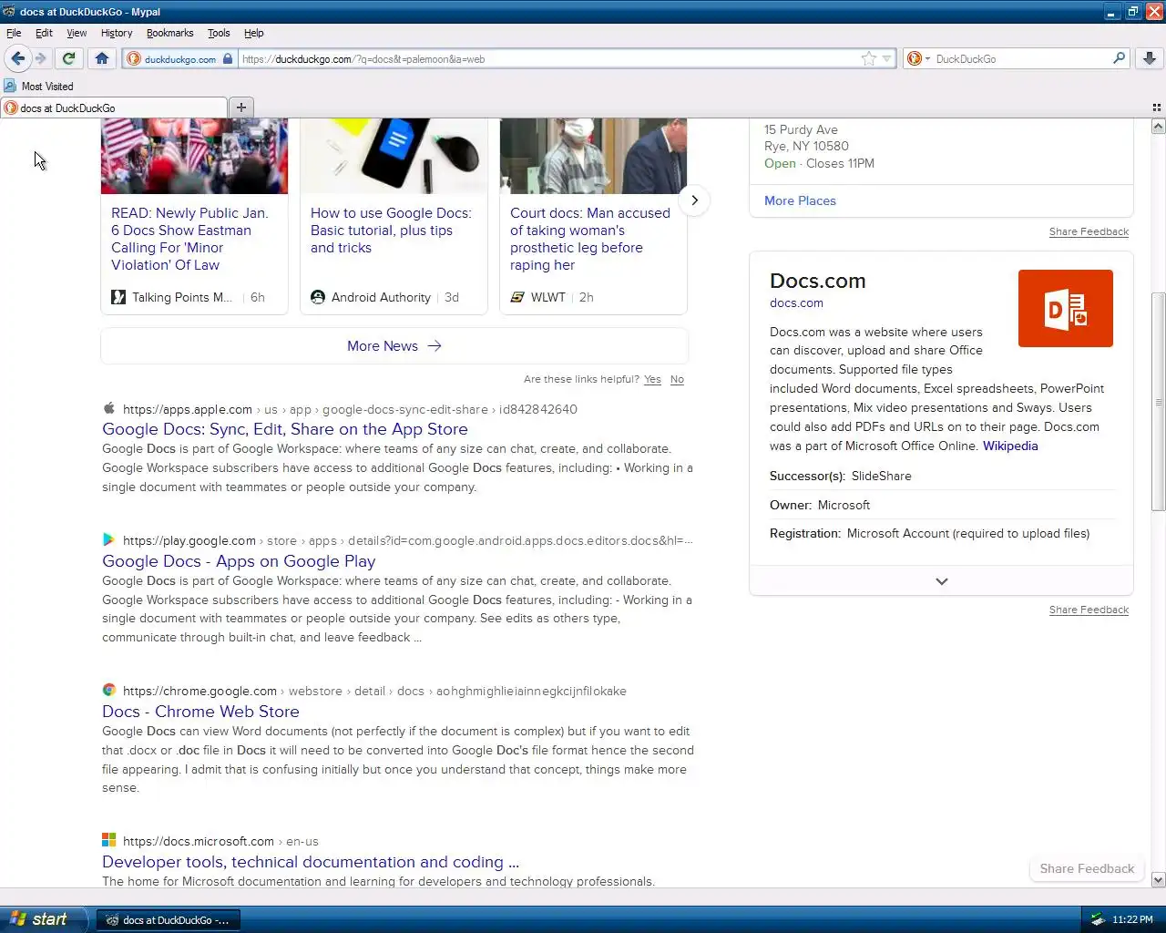Viewport: 1166px width, 933px height.
Task: Click the WLWT source icon
Action: click(517, 297)
